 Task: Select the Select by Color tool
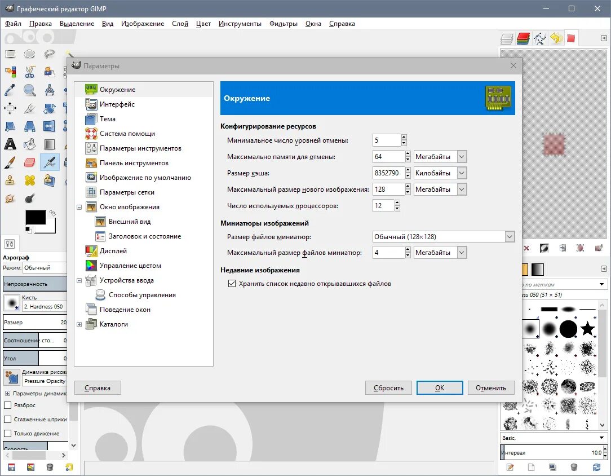click(x=10, y=72)
